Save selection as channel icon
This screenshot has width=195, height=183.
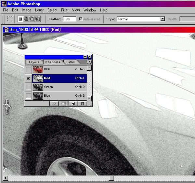coord(64,103)
